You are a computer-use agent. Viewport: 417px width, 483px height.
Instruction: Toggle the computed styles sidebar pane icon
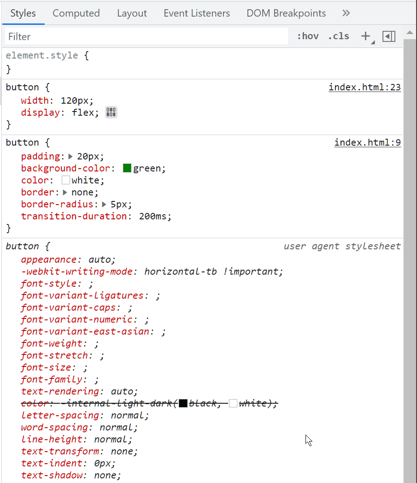389,36
